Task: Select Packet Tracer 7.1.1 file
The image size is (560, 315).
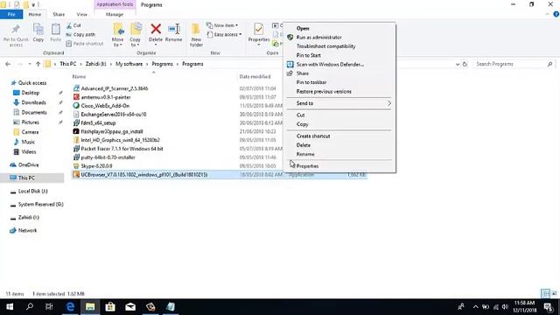Action: click(122, 149)
